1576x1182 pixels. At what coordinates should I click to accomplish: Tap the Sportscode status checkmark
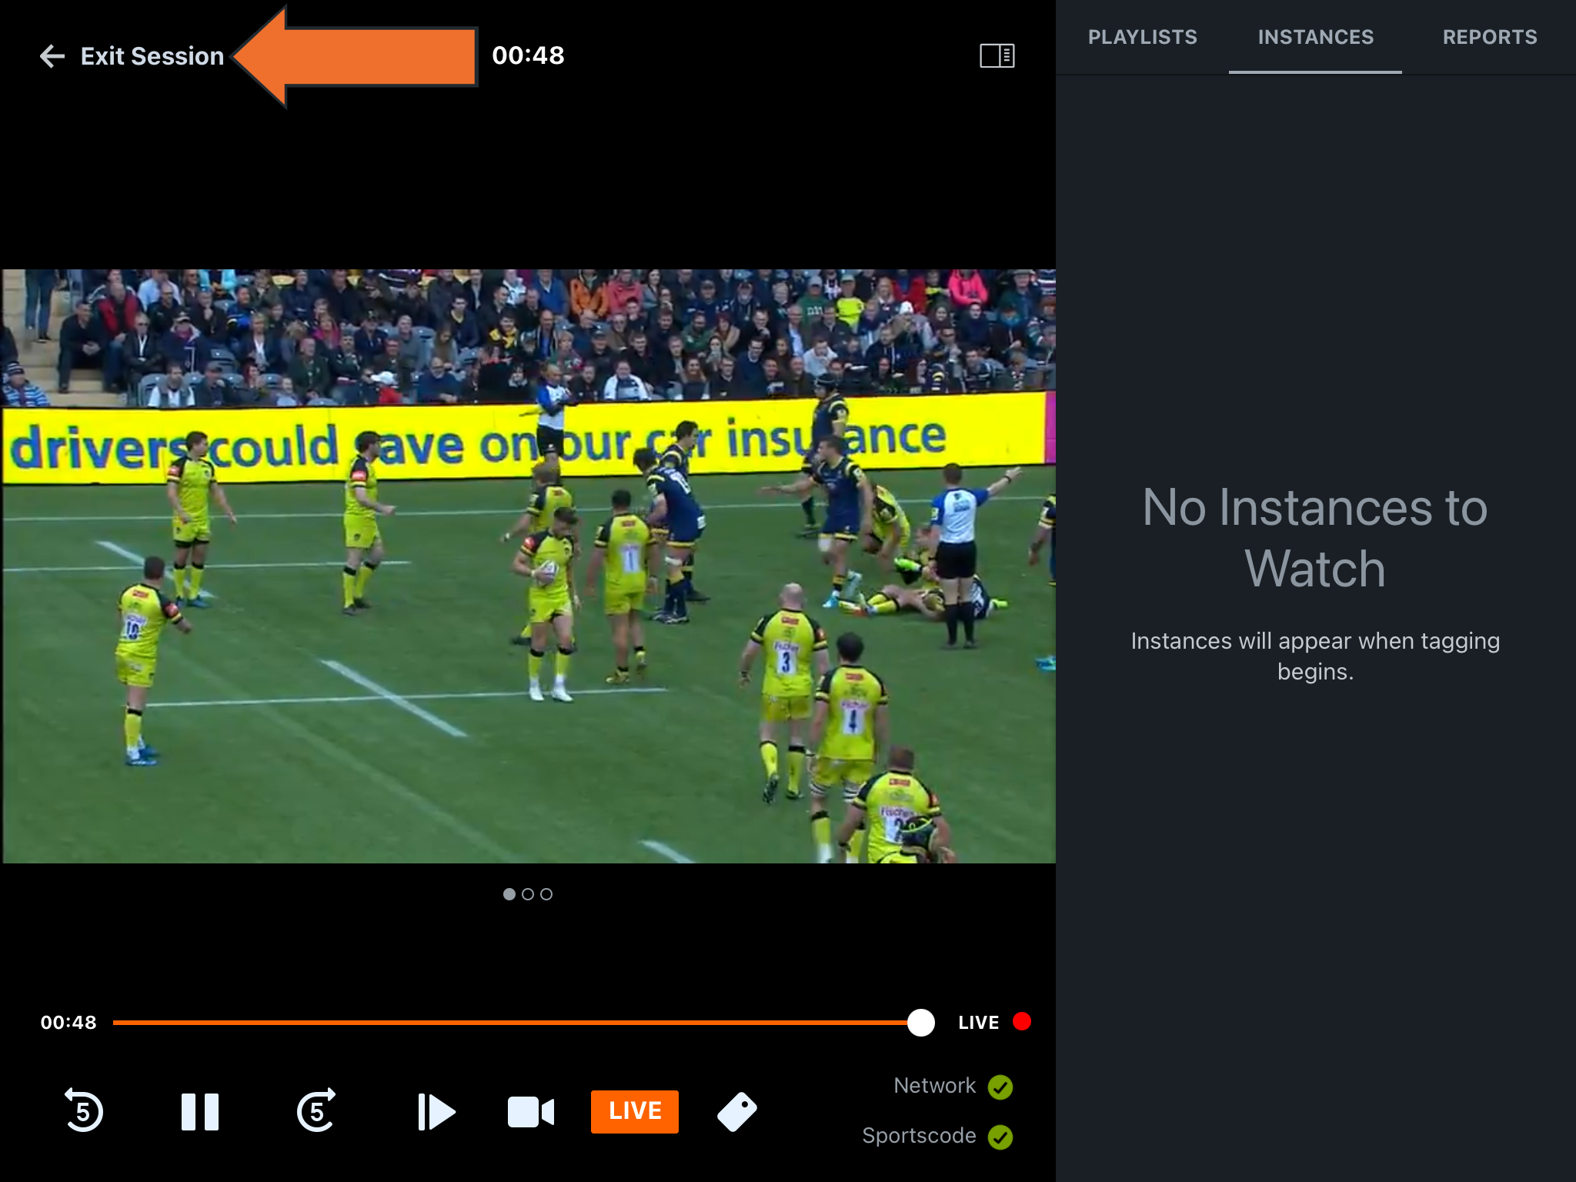coord(1000,1137)
